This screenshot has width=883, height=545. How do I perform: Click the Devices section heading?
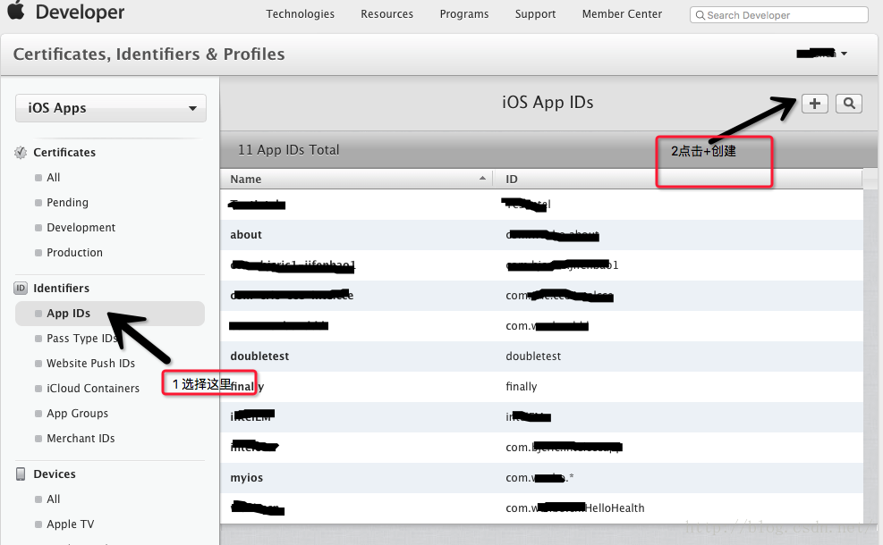coord(55,474)
